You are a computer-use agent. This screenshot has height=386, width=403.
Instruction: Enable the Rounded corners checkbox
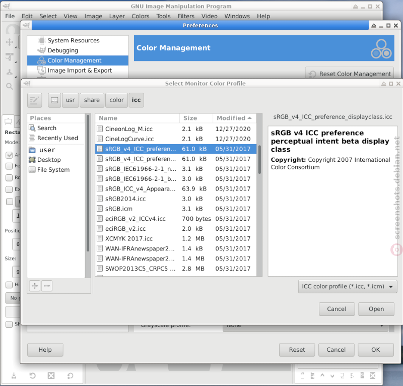point(9,177)
